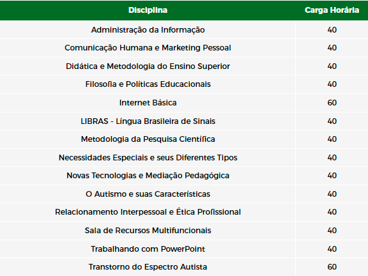Image resolution: width=368 pixels, height=276 pixels.
Task: Click 60 hours for Transtorno do Espectro Autista
Action: click(332, 267)
